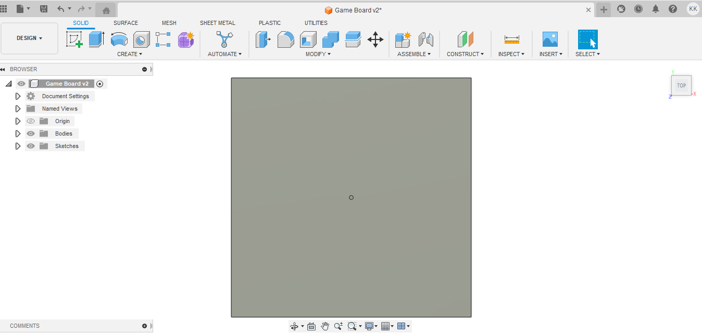Open the KK user account menu

click(693, 9)
